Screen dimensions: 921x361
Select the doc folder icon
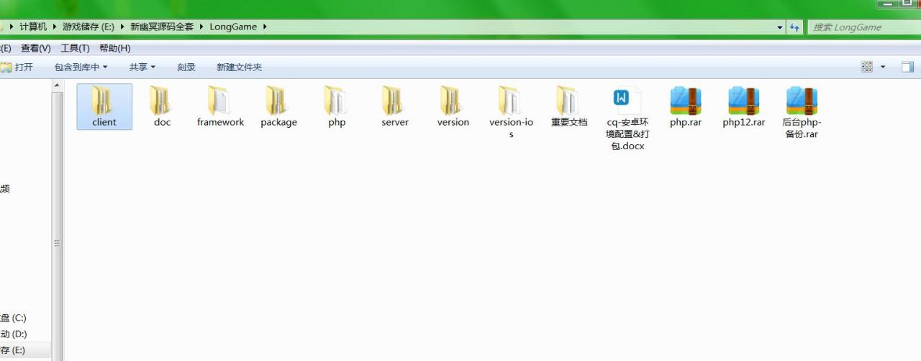point(162,100)
